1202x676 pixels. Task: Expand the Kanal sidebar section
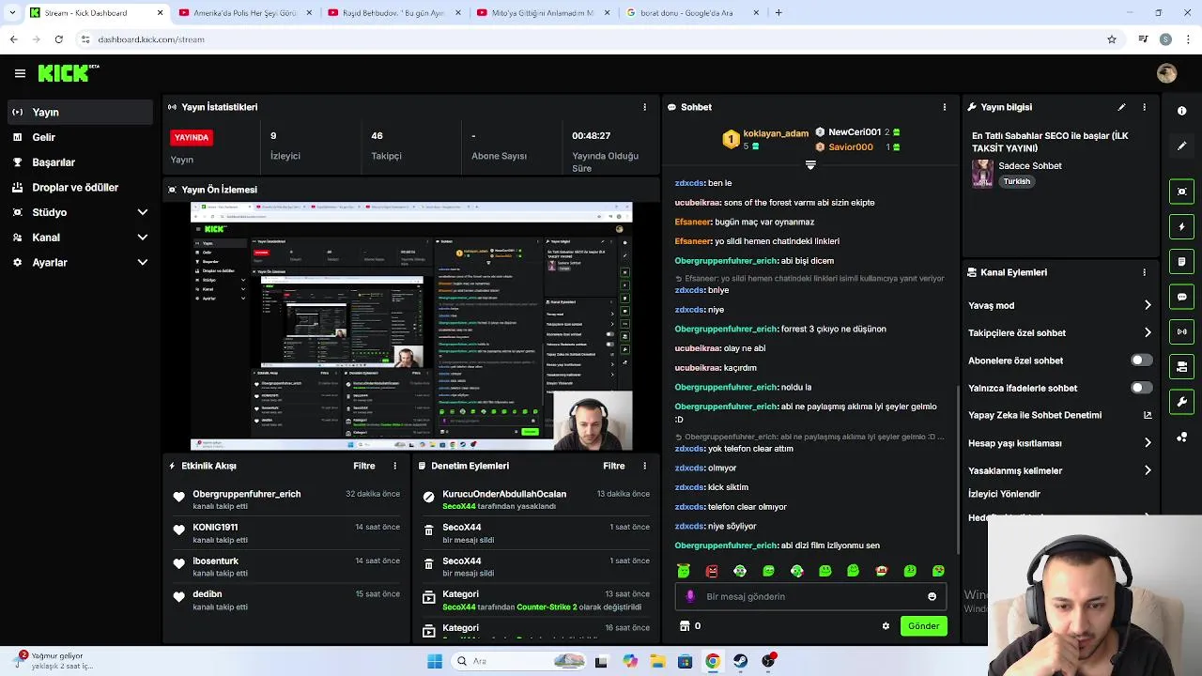(143, 238)
